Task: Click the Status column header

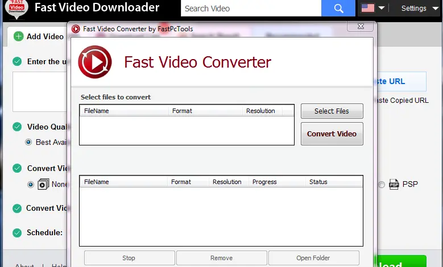Action: click(334, 182)
